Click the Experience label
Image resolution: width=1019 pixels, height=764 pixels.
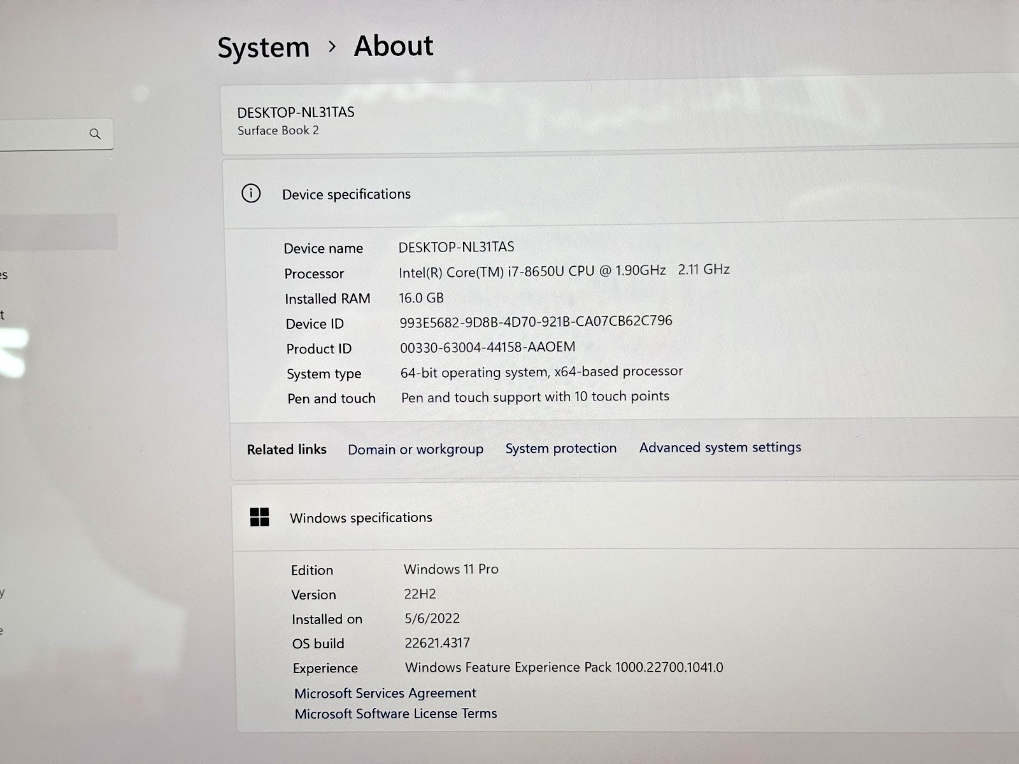click(x=325, y=668)
